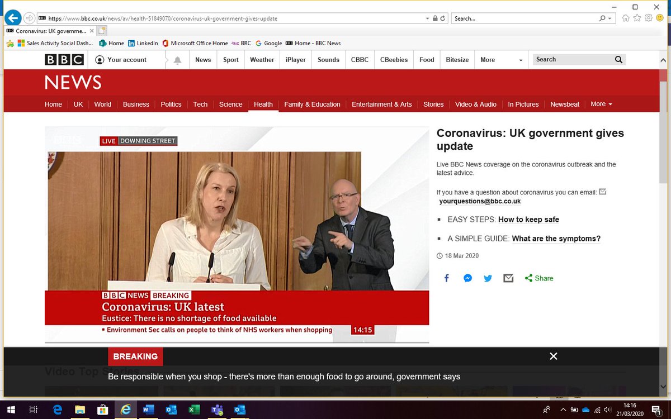This screenshot has width=671, height=419.
Task: Open BBC search with the magnifying glass
Action: tap(618, 59)
